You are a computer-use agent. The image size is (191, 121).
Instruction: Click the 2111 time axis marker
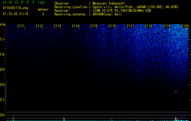(x=21, y=26)
